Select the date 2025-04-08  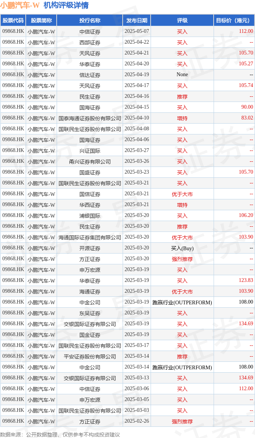point(137,129)
